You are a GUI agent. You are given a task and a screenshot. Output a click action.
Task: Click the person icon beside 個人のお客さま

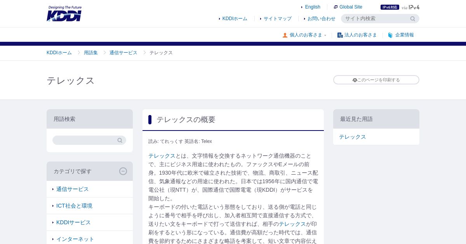click(285, 35)
